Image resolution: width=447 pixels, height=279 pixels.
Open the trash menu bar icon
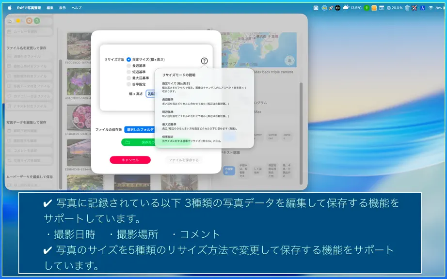click(x=407, y=8)
